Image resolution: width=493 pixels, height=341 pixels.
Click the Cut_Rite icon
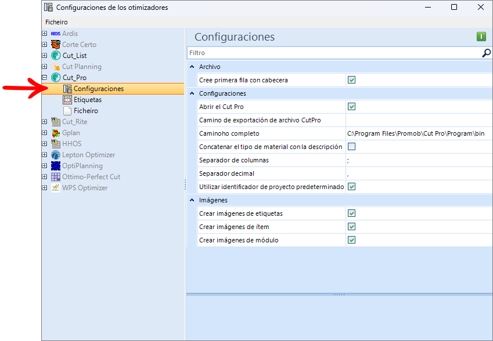click(x=56, y=122)
